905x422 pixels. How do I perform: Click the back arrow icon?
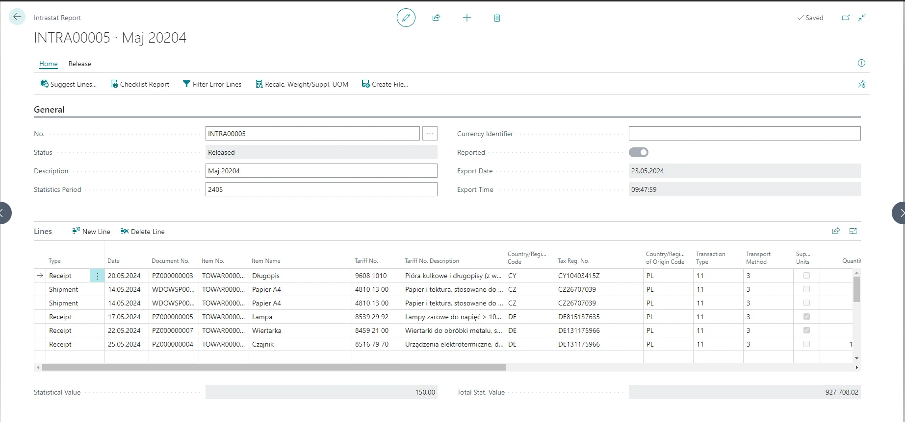(x=17, y=17)
